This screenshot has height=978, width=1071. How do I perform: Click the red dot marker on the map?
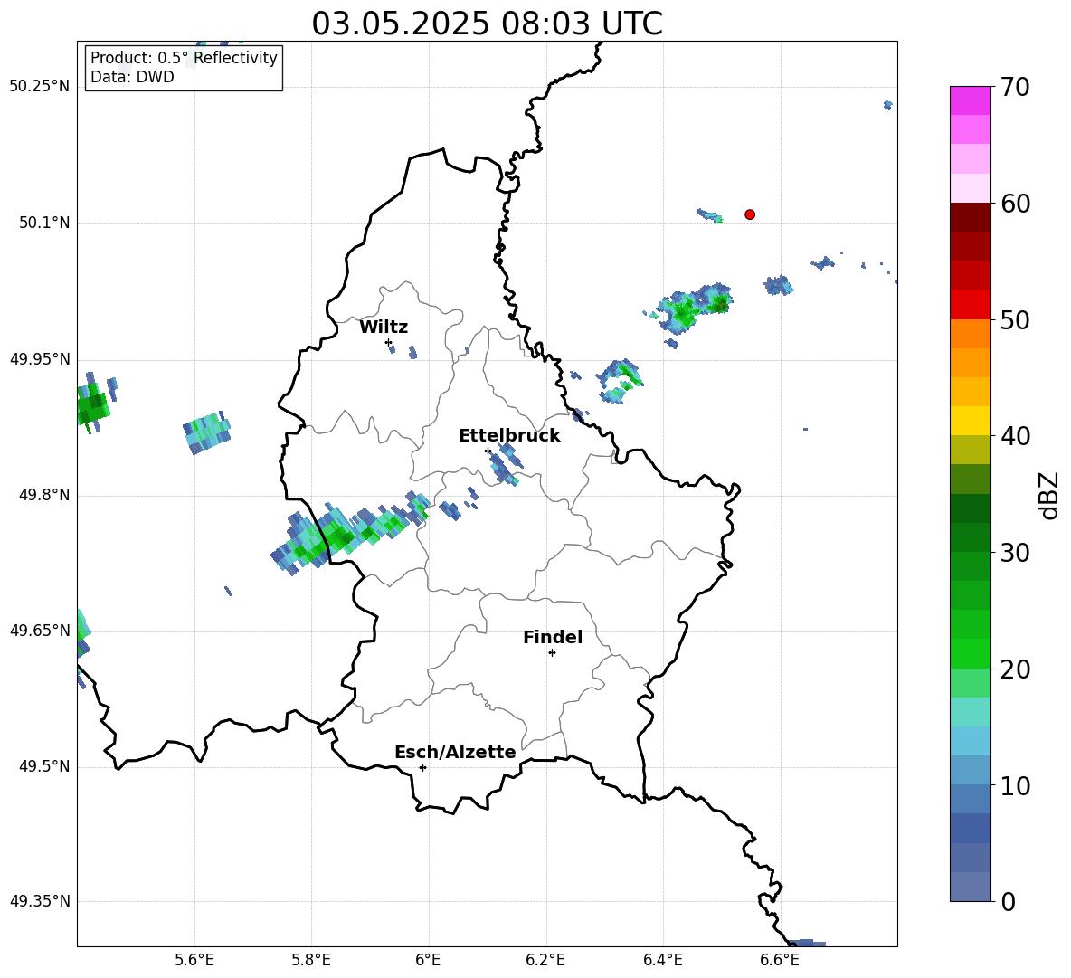tap(750, 214)
